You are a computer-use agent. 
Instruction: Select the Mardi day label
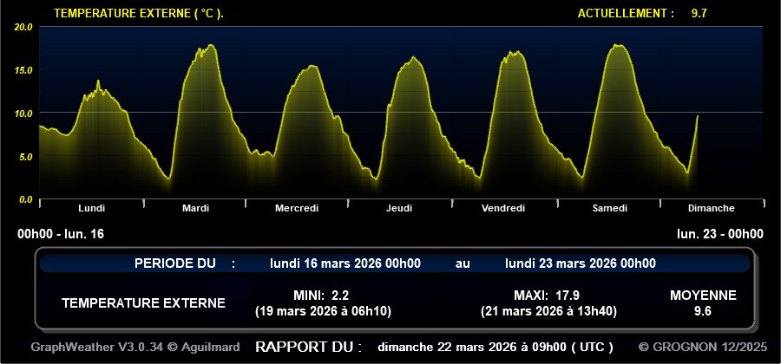pyautogui.click(x=195, y=208)
